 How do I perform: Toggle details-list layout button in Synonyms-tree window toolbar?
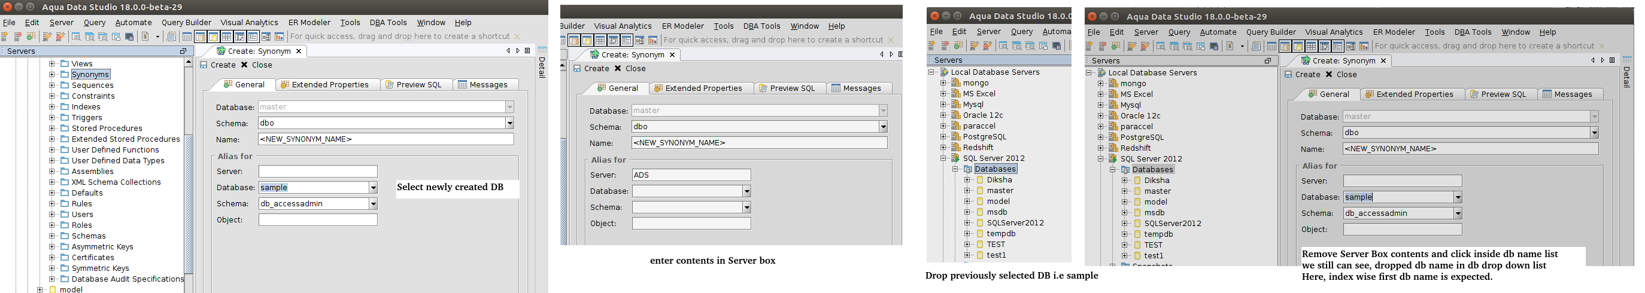[253, 36]
